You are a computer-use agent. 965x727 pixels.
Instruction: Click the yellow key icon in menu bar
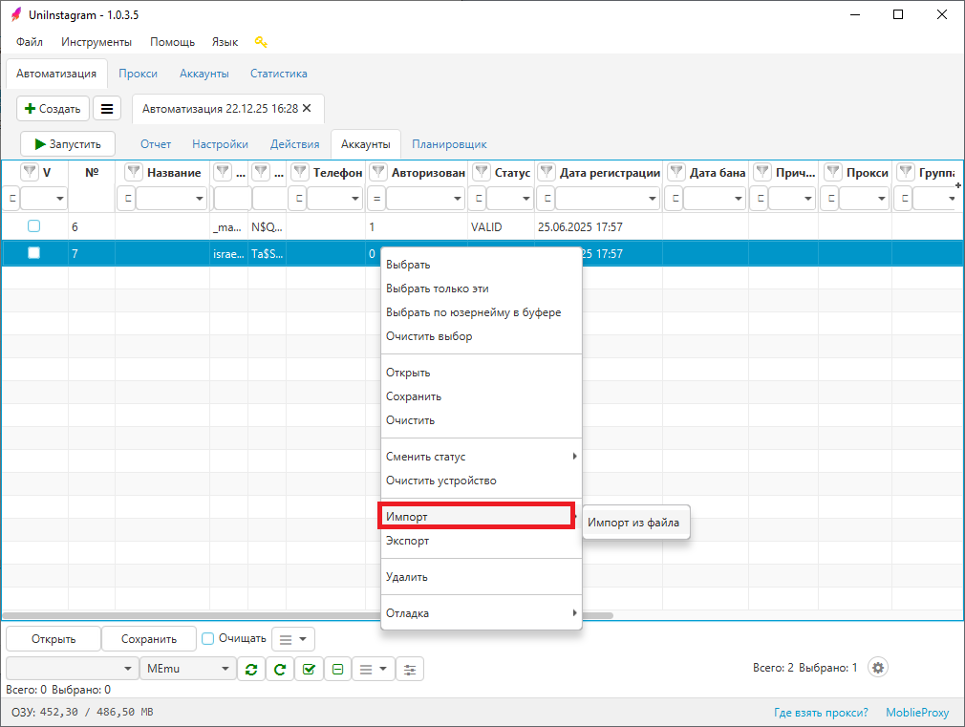click(261, 42)
